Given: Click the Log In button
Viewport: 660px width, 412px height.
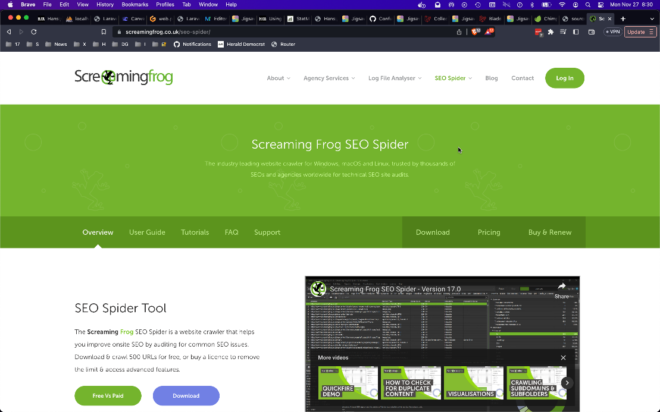Looking at the screenshot, I should point(564,78).
